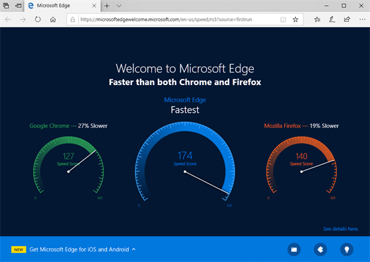Set these tabs aside icon

pyautogui.click(x=18, y=6)
